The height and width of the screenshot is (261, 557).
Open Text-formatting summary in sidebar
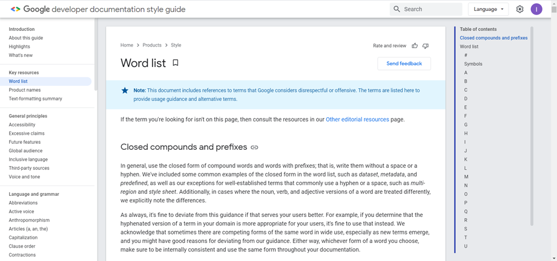[x=35, y=98]
